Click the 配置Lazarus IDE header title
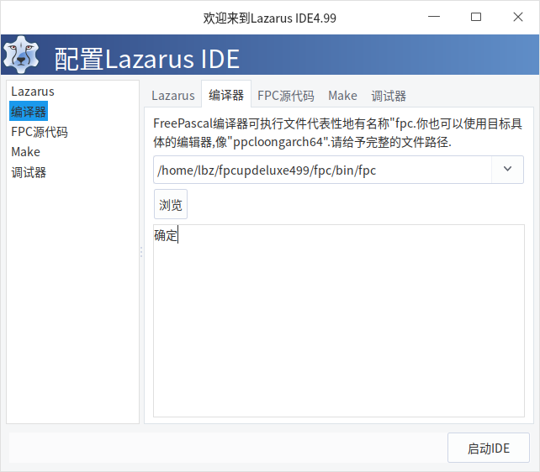The height and width of the screenshot is (472, 540). [147, 59]
